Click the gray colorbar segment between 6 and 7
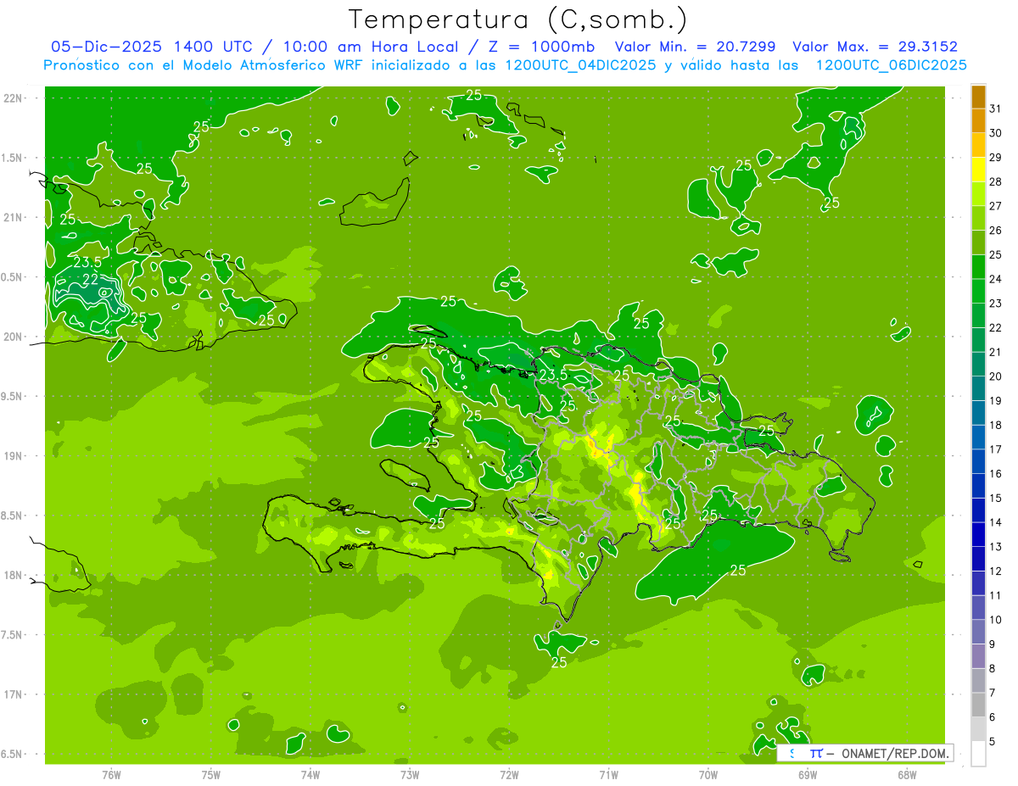 tap(978, 705)
